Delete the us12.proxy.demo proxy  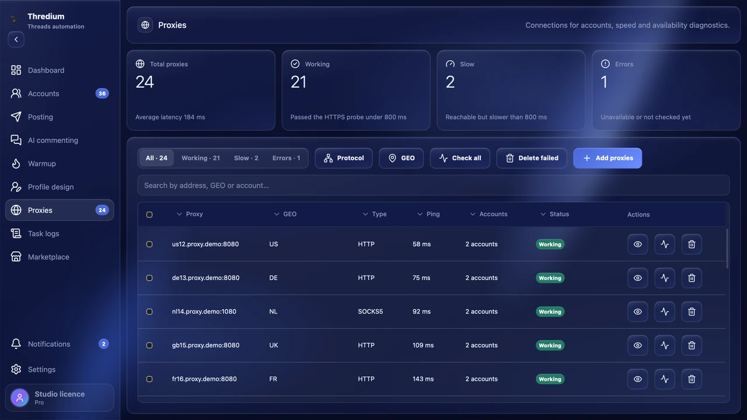(692, 244)
